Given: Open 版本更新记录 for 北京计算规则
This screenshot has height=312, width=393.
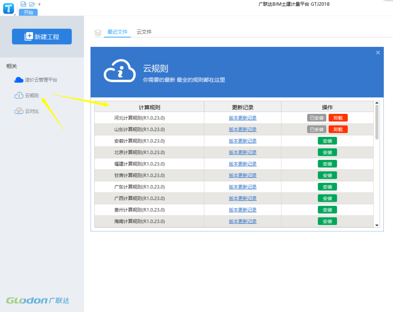Looking at the screenshot, I should point(243,152).
